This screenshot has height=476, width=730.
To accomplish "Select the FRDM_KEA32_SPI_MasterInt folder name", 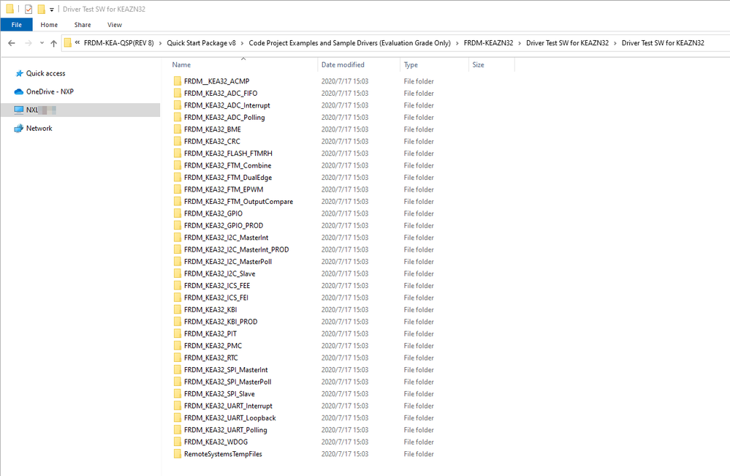I will click(x=226, y=370).
